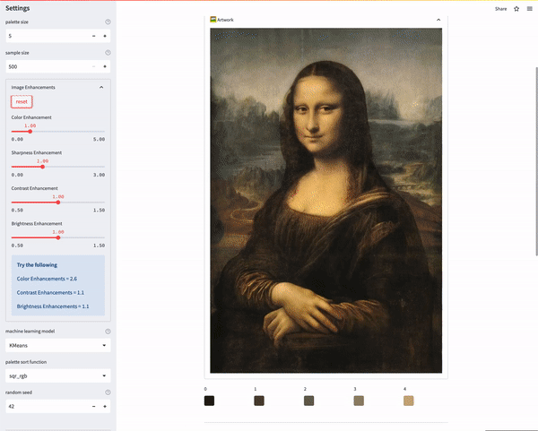538x431 pixels.
Task: Click the reset button
Action: (x=22, y=101)
